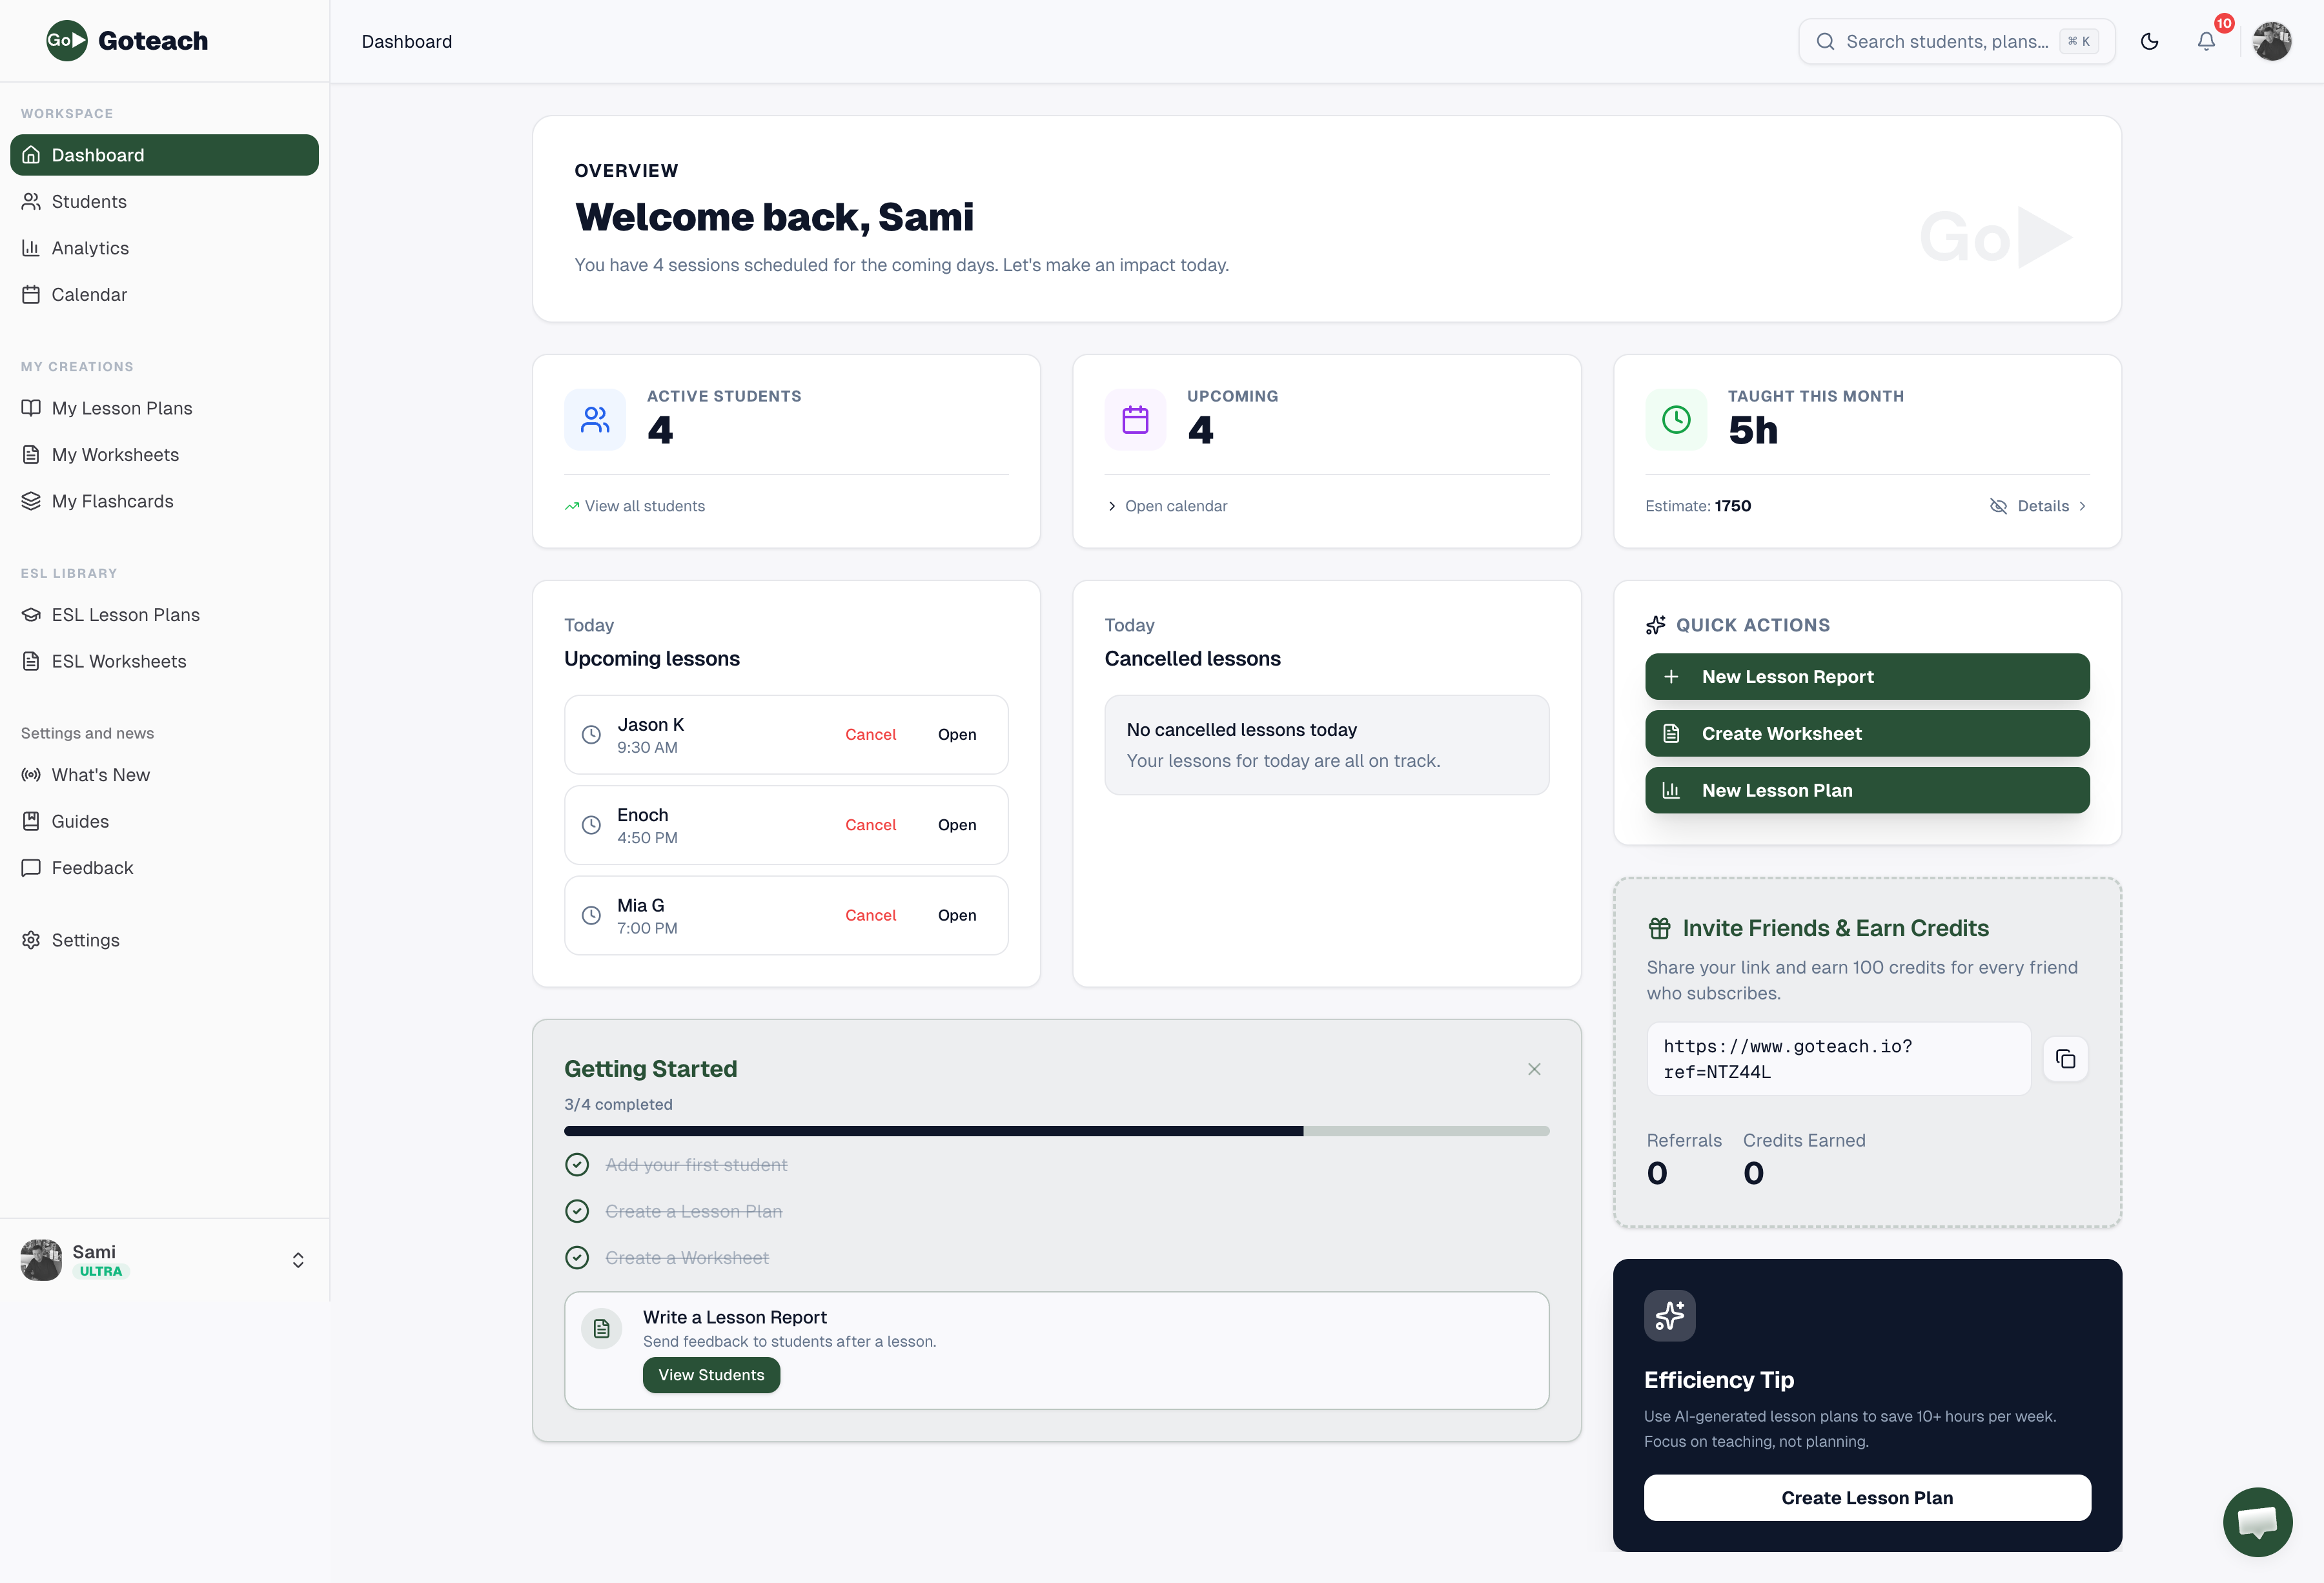This screenshot has width=2324, height=1583.
Task: Expand Details for taught hours
Action: pos(2043,506)
